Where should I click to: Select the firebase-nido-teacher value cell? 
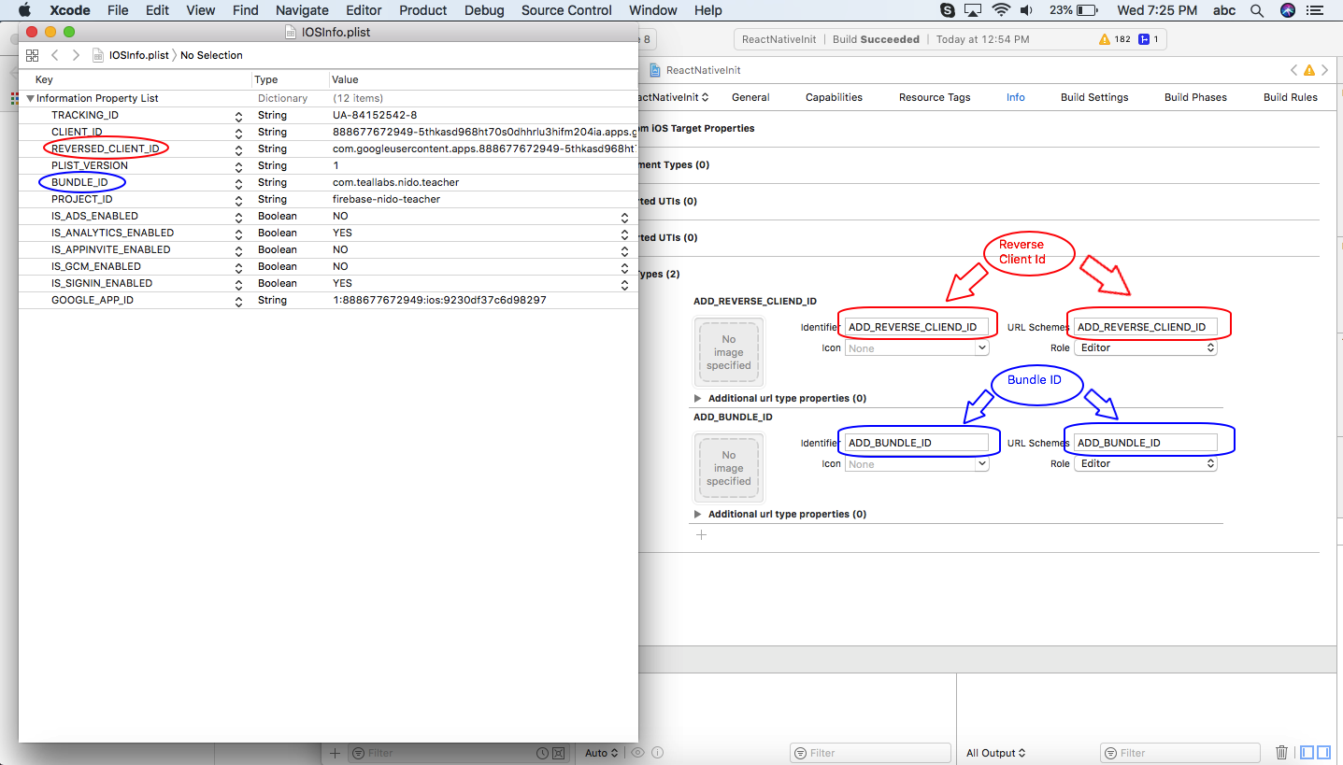coord(386,199)
